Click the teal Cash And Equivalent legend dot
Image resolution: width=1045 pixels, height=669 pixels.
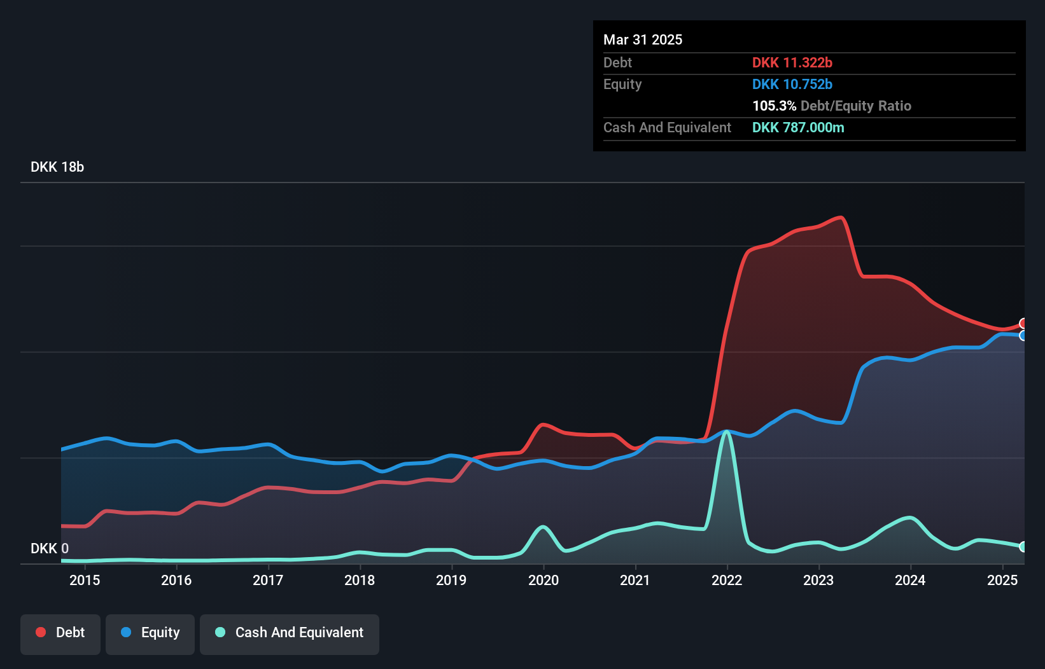point(219,632)
